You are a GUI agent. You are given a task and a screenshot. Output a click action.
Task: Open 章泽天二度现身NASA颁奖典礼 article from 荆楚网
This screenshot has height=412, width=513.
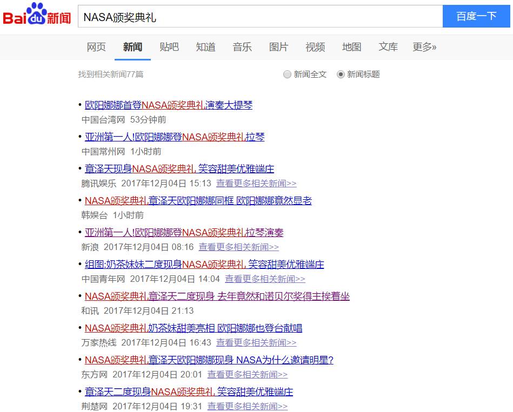[x=189, y=391]
